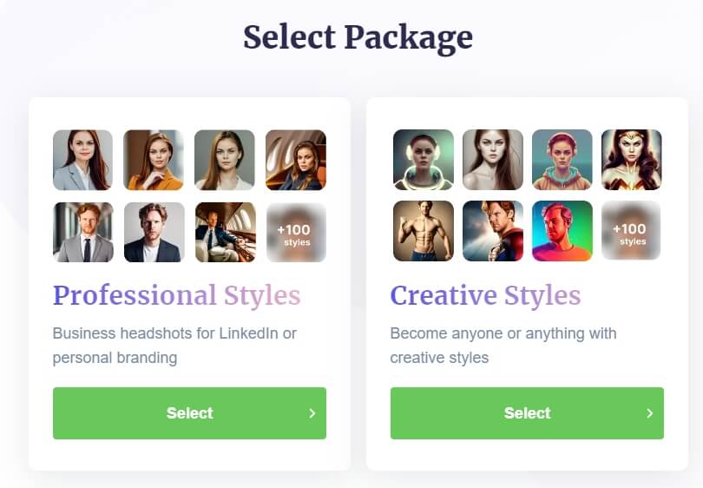Image resolution: width=703 pixels, height=488 pixels.
Task: Open man seated in private jet thumbnail
Action: pos(226,232)
